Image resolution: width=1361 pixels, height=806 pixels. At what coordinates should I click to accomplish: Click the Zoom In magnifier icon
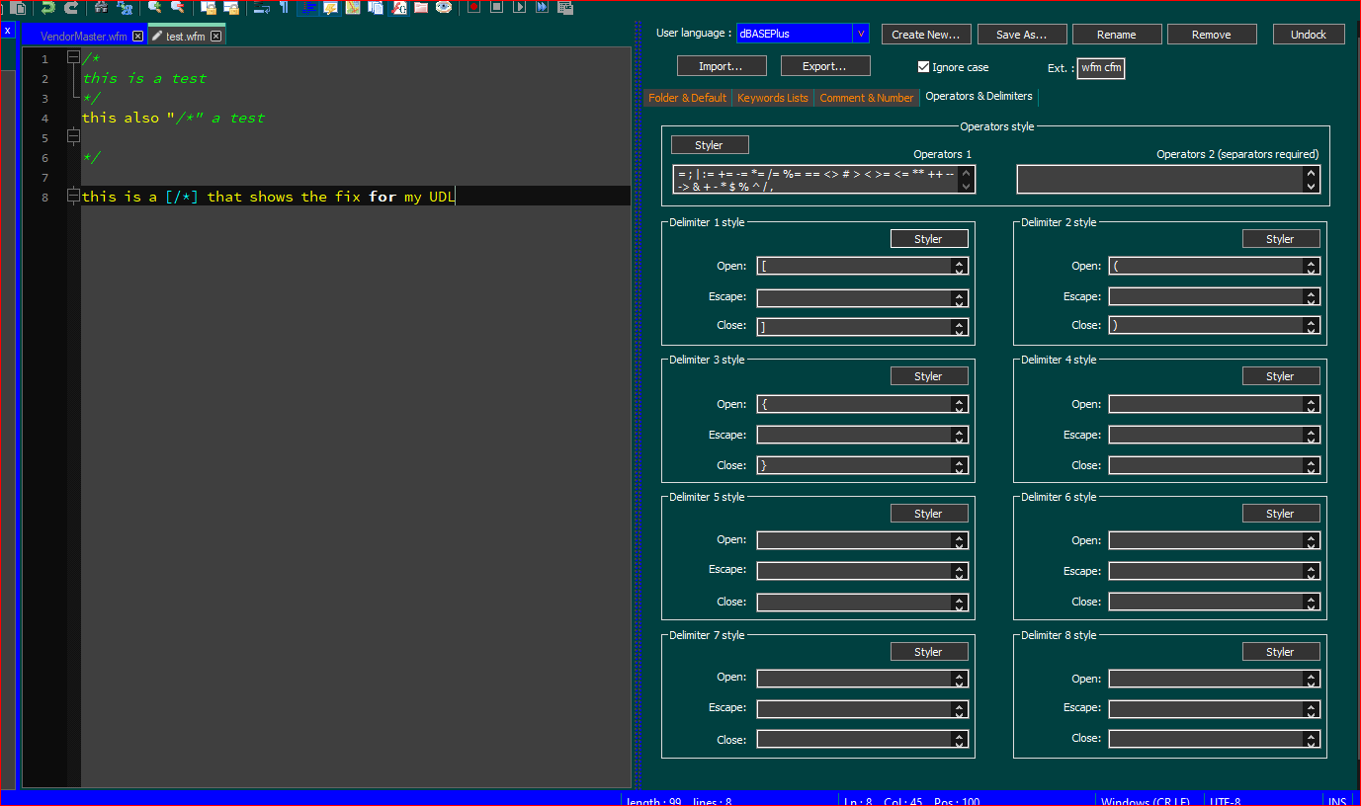[154, 7]
